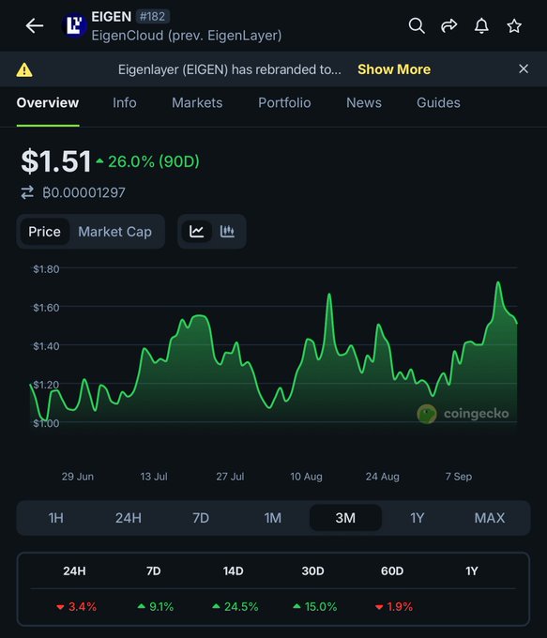
Task: Tap the price chart's latest peak
Action: click(x=498, y=282)
